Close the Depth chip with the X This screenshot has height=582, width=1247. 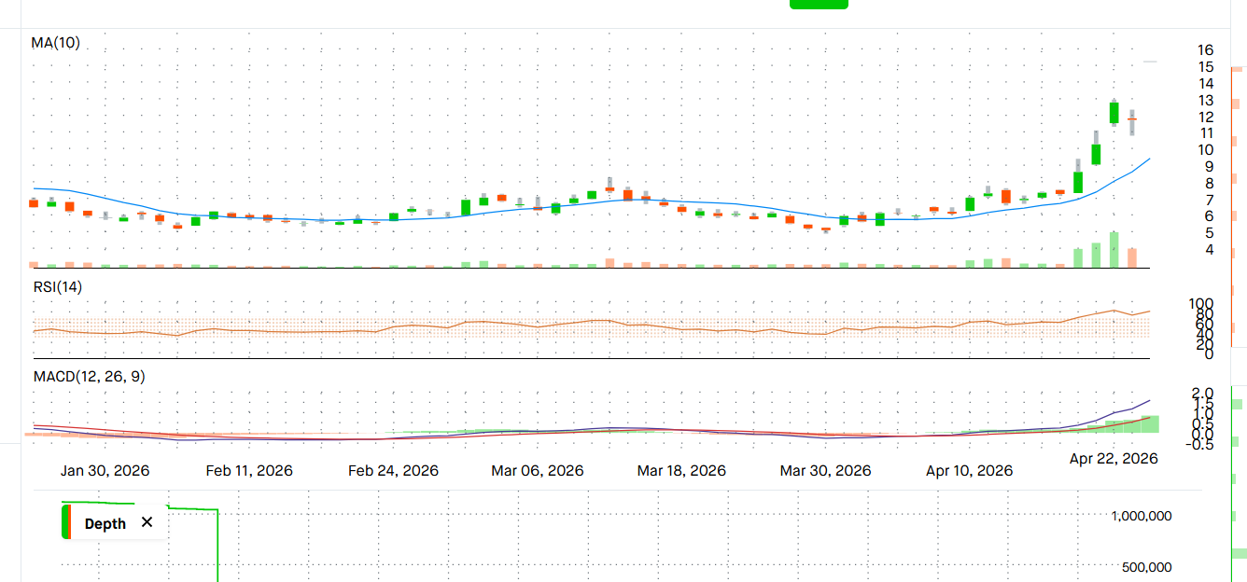point(147,522)
